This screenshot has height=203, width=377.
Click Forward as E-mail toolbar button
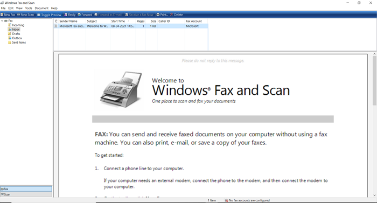coord(108,15)
